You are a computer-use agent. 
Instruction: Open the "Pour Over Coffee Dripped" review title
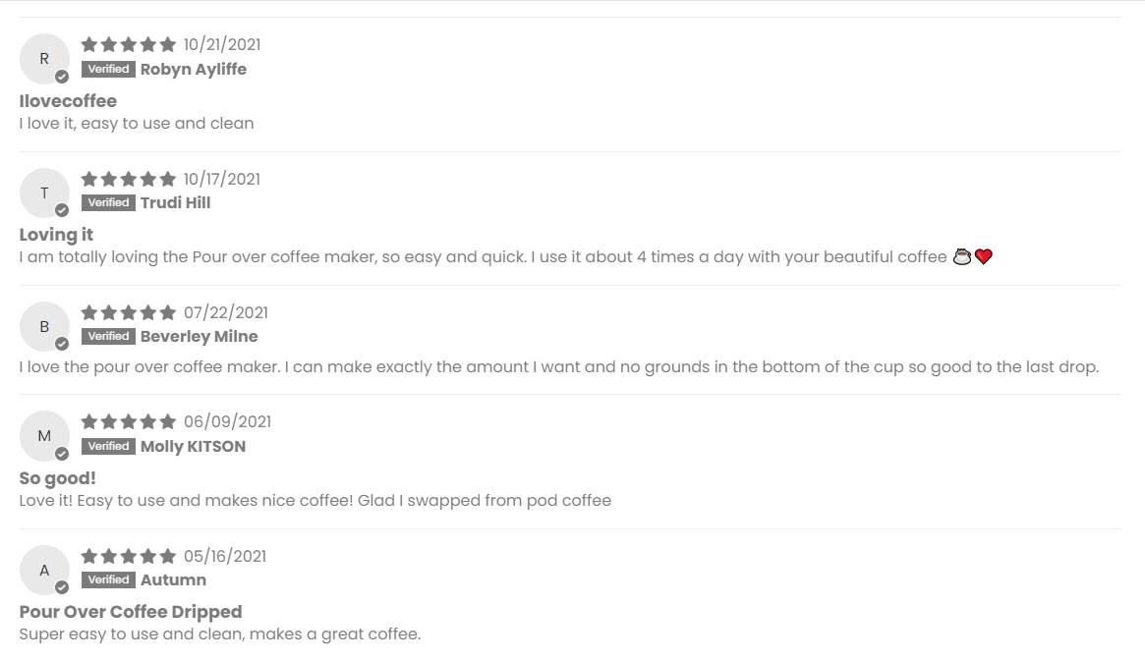click(x=131, y=612)
